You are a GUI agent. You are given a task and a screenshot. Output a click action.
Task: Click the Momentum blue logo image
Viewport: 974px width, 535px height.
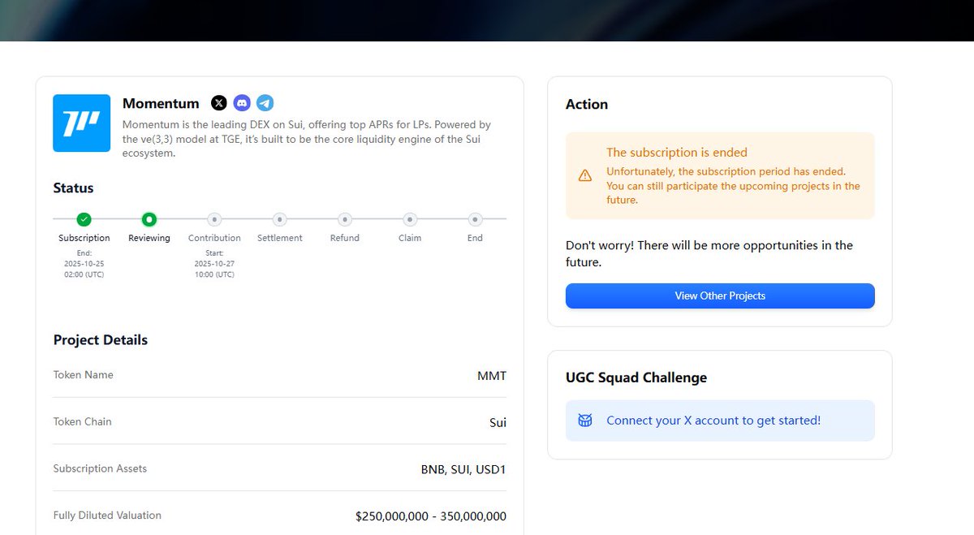point(81,123)
